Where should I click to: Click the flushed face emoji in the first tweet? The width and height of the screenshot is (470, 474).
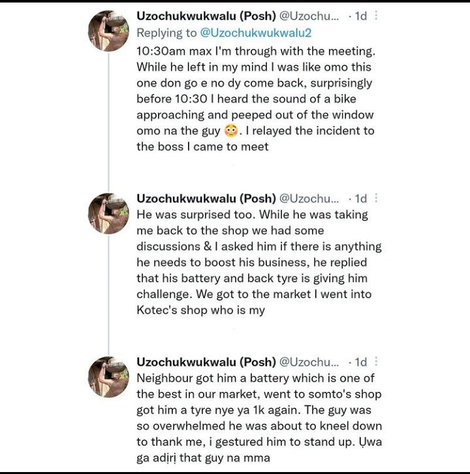230,131
